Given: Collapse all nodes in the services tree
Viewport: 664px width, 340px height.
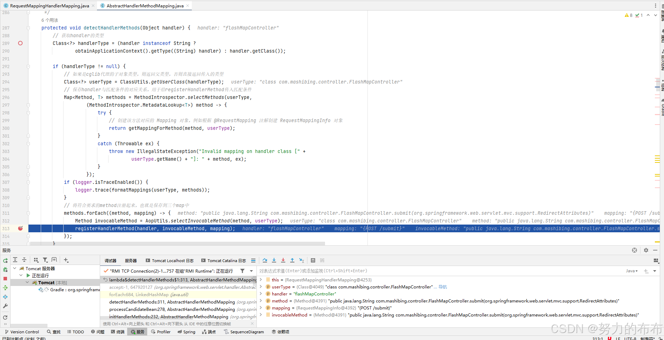Looking at the screenshot, I should (24, 260).
